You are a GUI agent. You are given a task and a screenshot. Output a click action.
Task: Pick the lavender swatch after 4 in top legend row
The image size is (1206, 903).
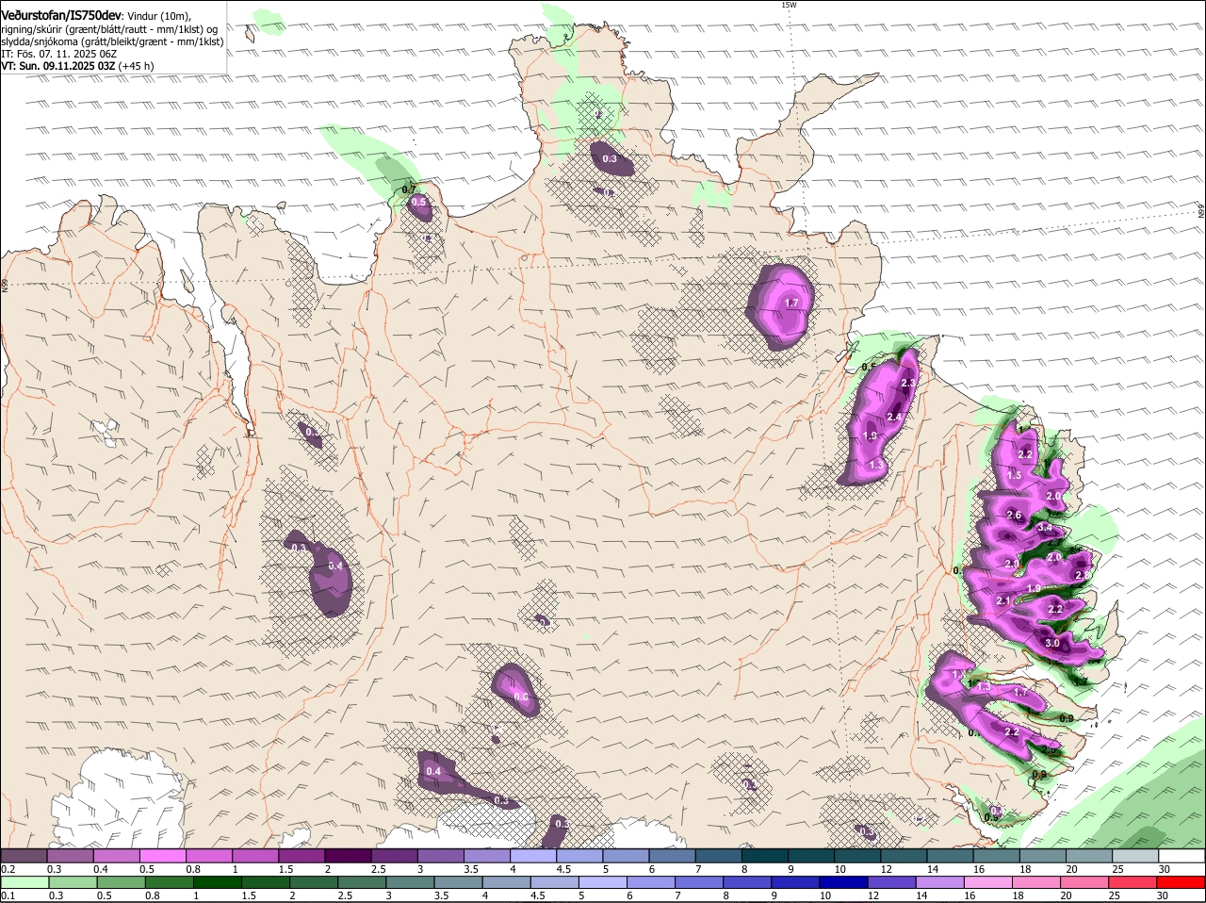tap(533, 856)
